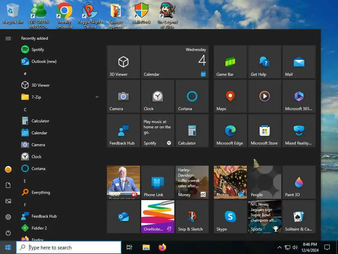Image resolution: width=338 pixels, height=254 pixels.
Task: Select the Recycle Bin desktop icon
Action: tap(13, 14)
